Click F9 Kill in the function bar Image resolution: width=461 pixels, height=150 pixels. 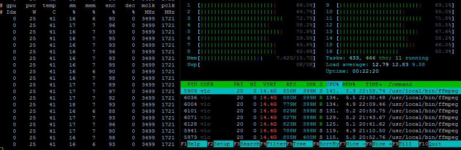pyautogui.click(x=405, y=144)
